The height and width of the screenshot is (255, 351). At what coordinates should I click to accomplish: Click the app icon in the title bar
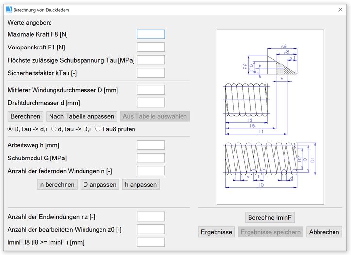[9, 9]
